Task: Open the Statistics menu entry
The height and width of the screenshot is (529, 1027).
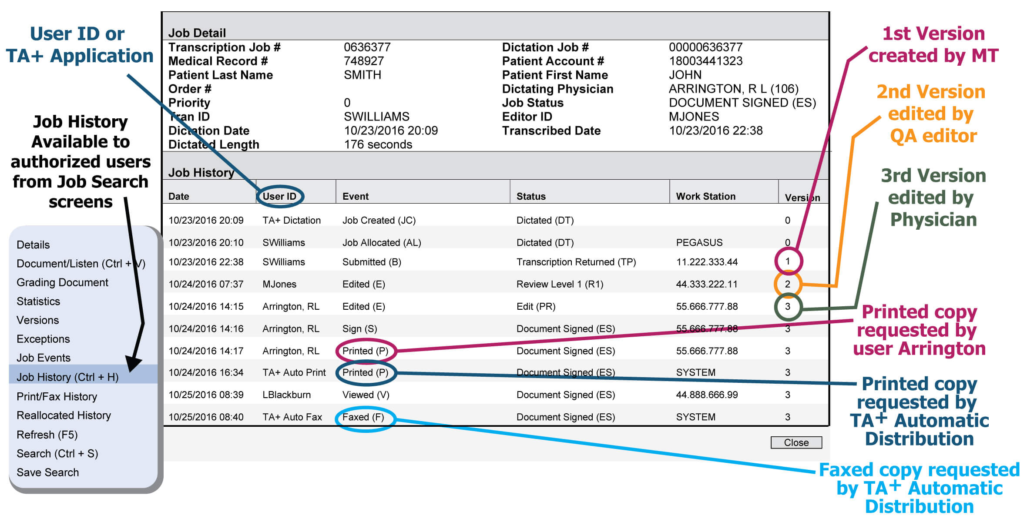Action: pos(38,301)
